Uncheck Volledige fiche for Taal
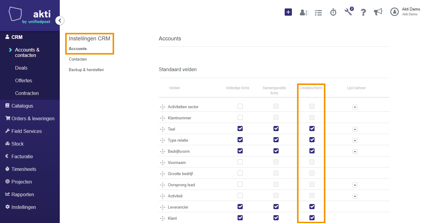The height and width of the screenshot is (223, 422). (x=240, y=128)
